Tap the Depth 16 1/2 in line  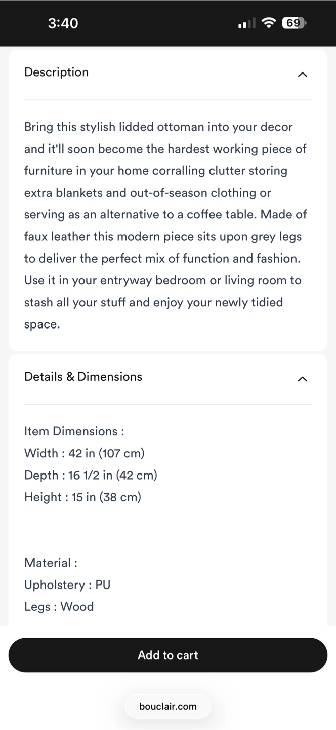coord(91,475)
